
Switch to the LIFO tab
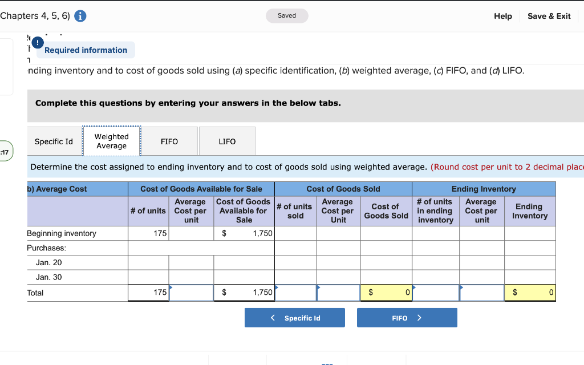point(226,141)
